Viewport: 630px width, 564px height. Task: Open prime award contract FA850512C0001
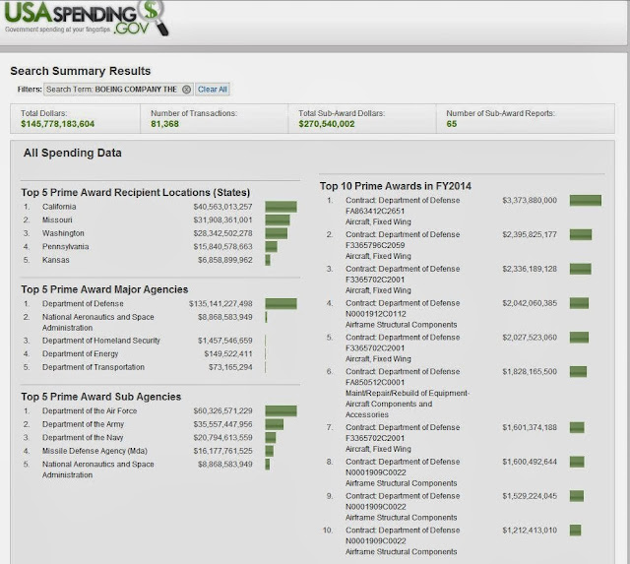[375, 382]
